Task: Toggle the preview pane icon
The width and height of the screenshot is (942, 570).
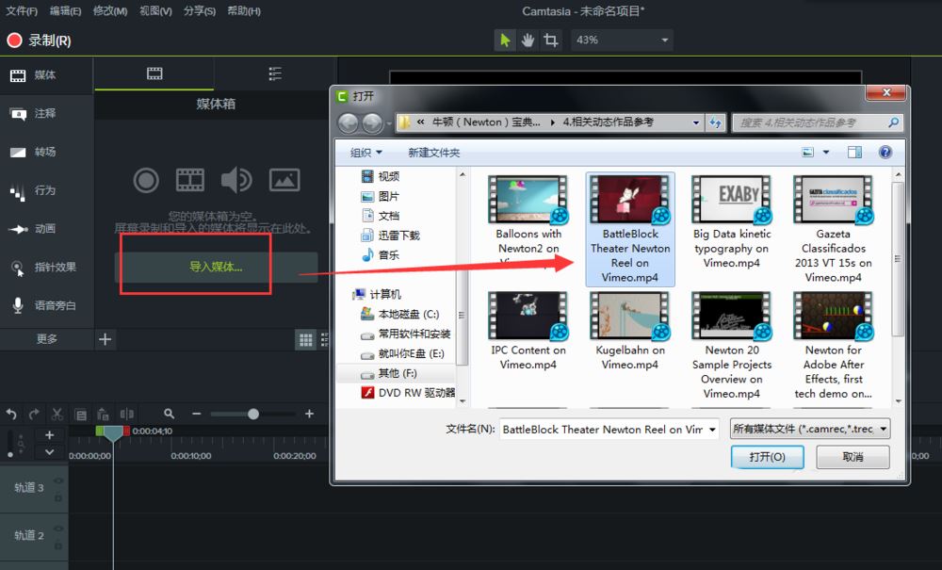Action: click(x=854, y=152)
